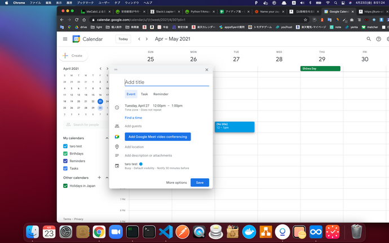
Task: Open the Showa Day holiday event
Action: point(320,69)
